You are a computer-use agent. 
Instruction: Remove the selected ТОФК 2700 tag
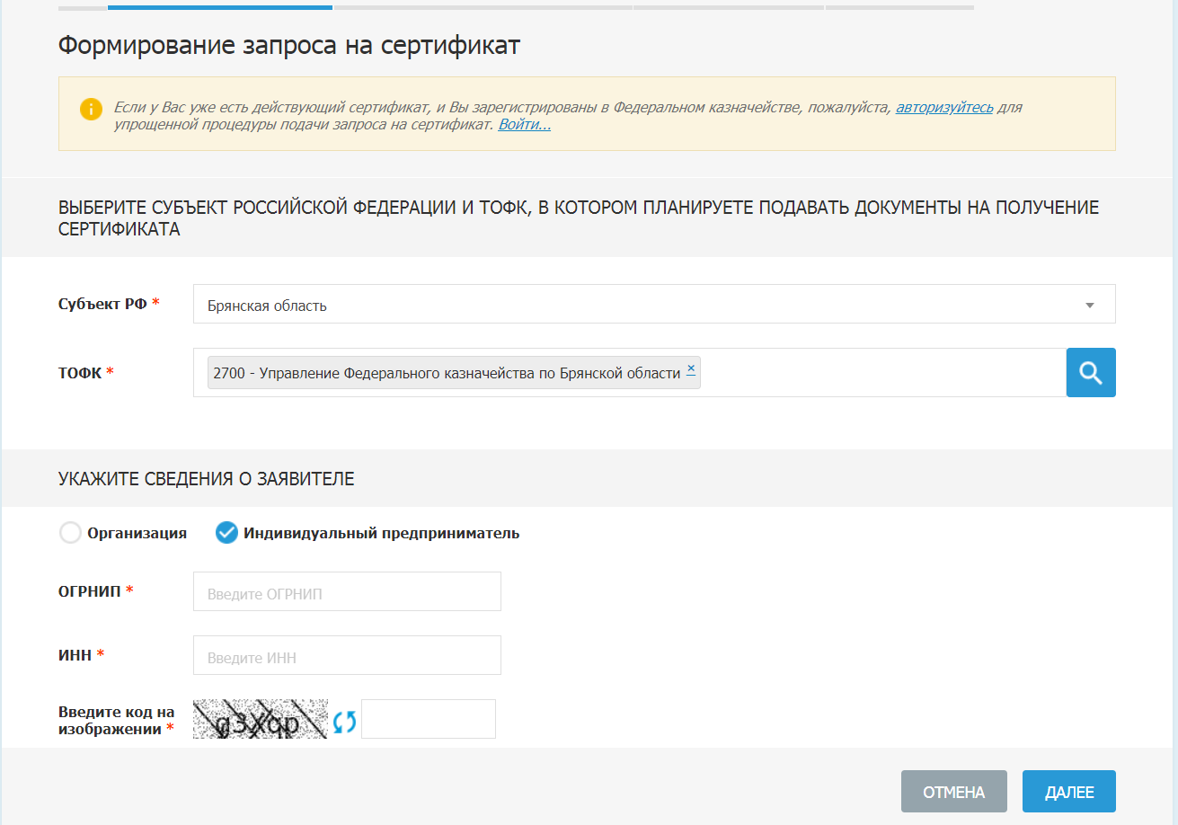pos(691,368)
